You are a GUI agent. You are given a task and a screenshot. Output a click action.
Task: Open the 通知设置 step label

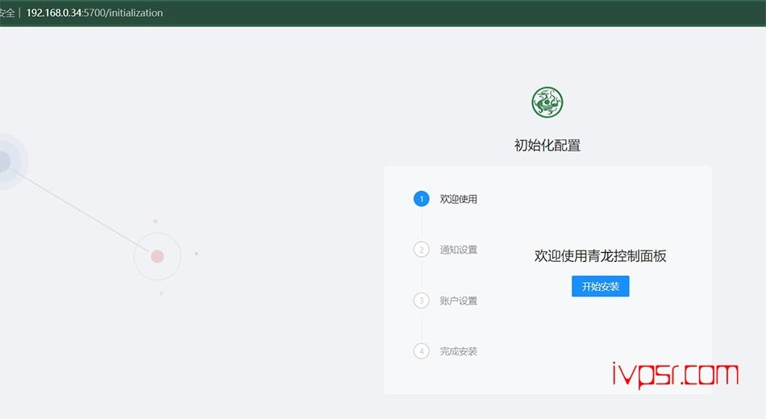coord(458,250)
